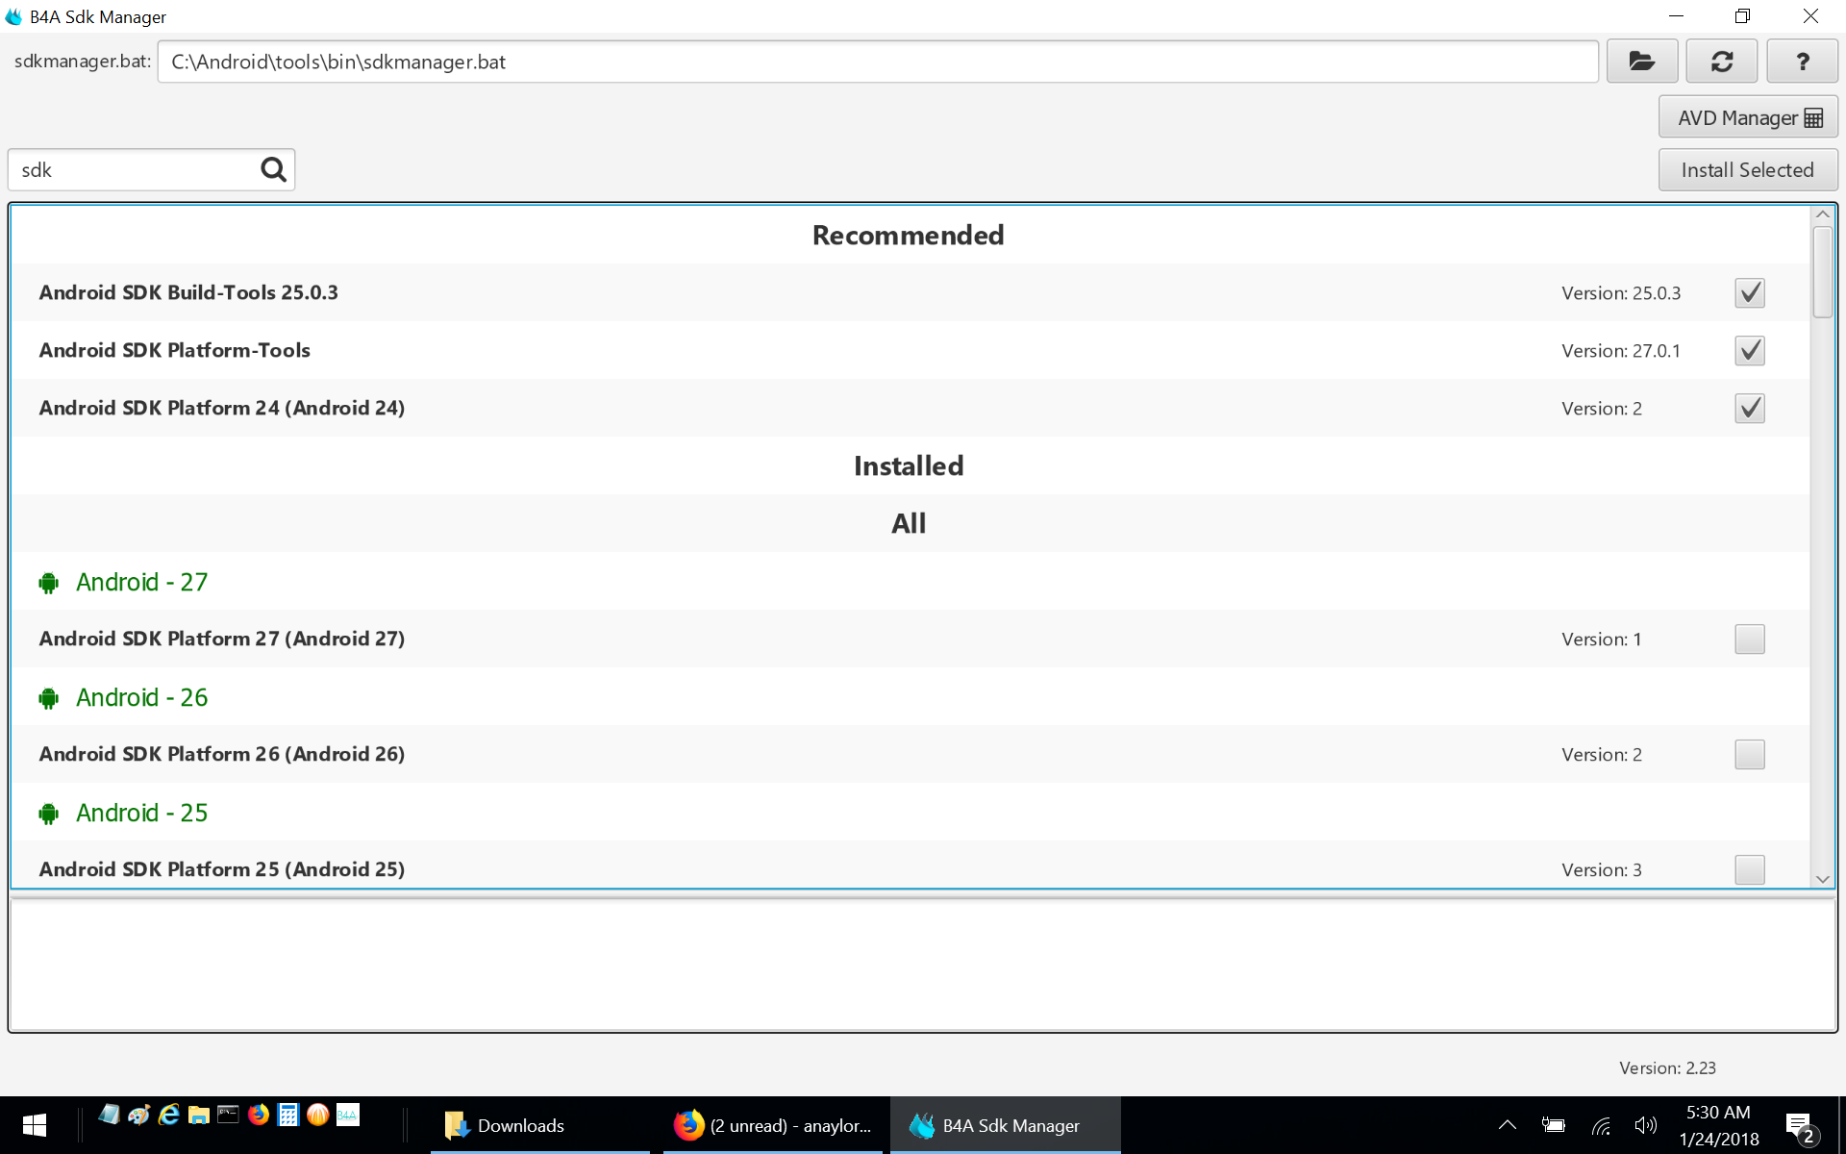
Task: Click the refresh/update icon next to path
Action: 1722,62
